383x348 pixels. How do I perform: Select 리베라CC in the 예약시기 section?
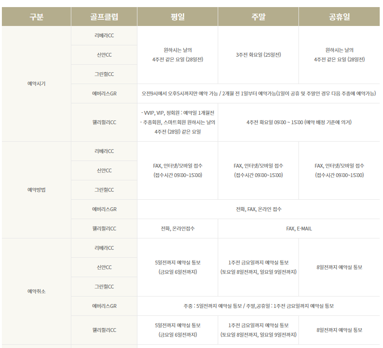point(104,35)
